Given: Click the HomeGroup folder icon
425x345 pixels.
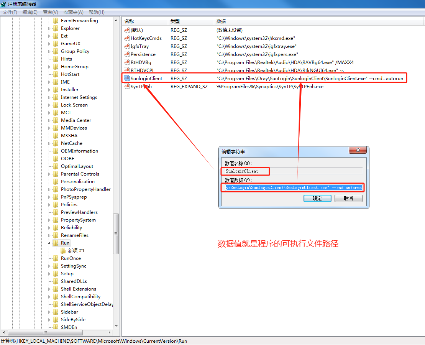Looking at the screenshot, I should (56, 67).
